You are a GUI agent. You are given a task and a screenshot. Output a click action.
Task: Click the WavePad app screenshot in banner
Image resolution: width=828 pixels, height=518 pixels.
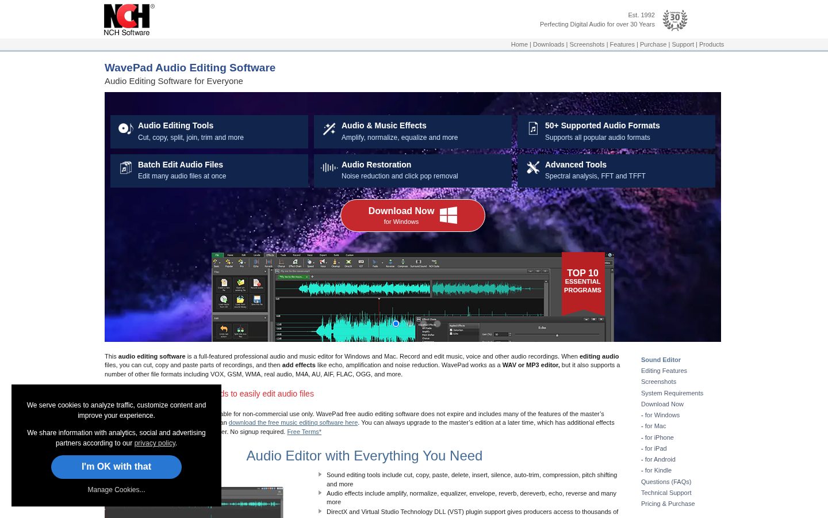413,297
